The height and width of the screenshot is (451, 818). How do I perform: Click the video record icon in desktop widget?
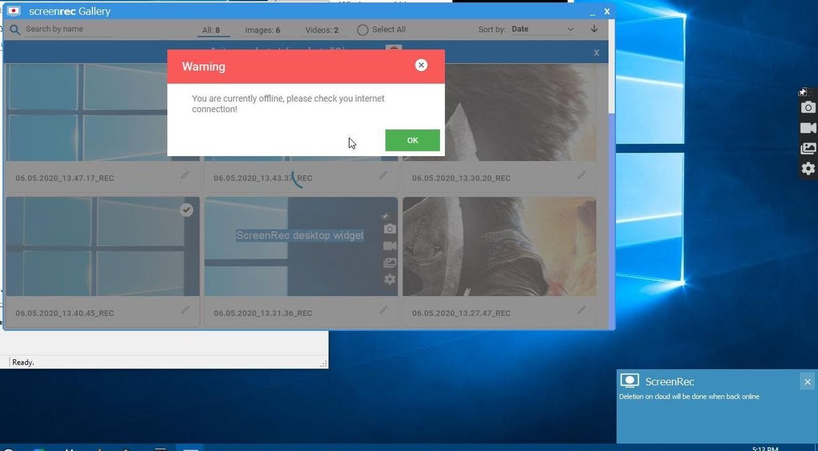pos(808,128)
